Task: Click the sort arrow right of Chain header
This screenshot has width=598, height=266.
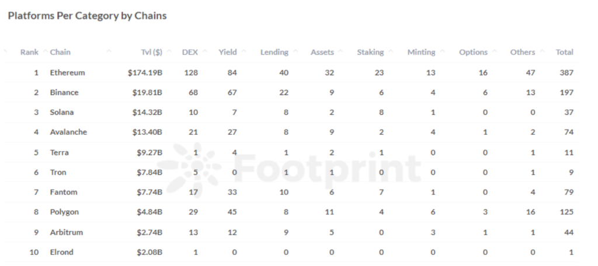Action: (x=109, y=52)
